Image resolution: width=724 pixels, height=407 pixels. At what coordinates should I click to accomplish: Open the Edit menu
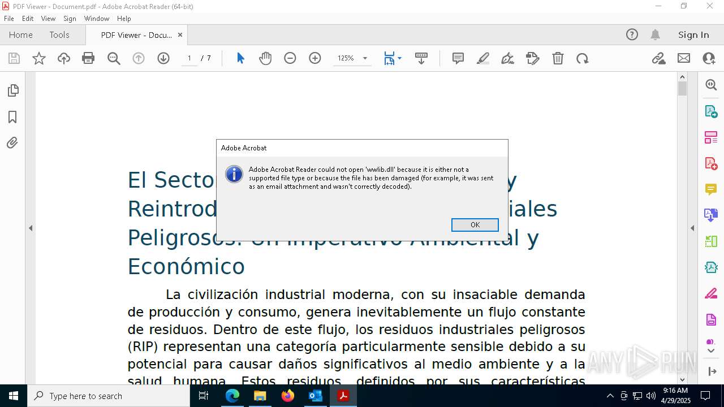coord(28,19)
